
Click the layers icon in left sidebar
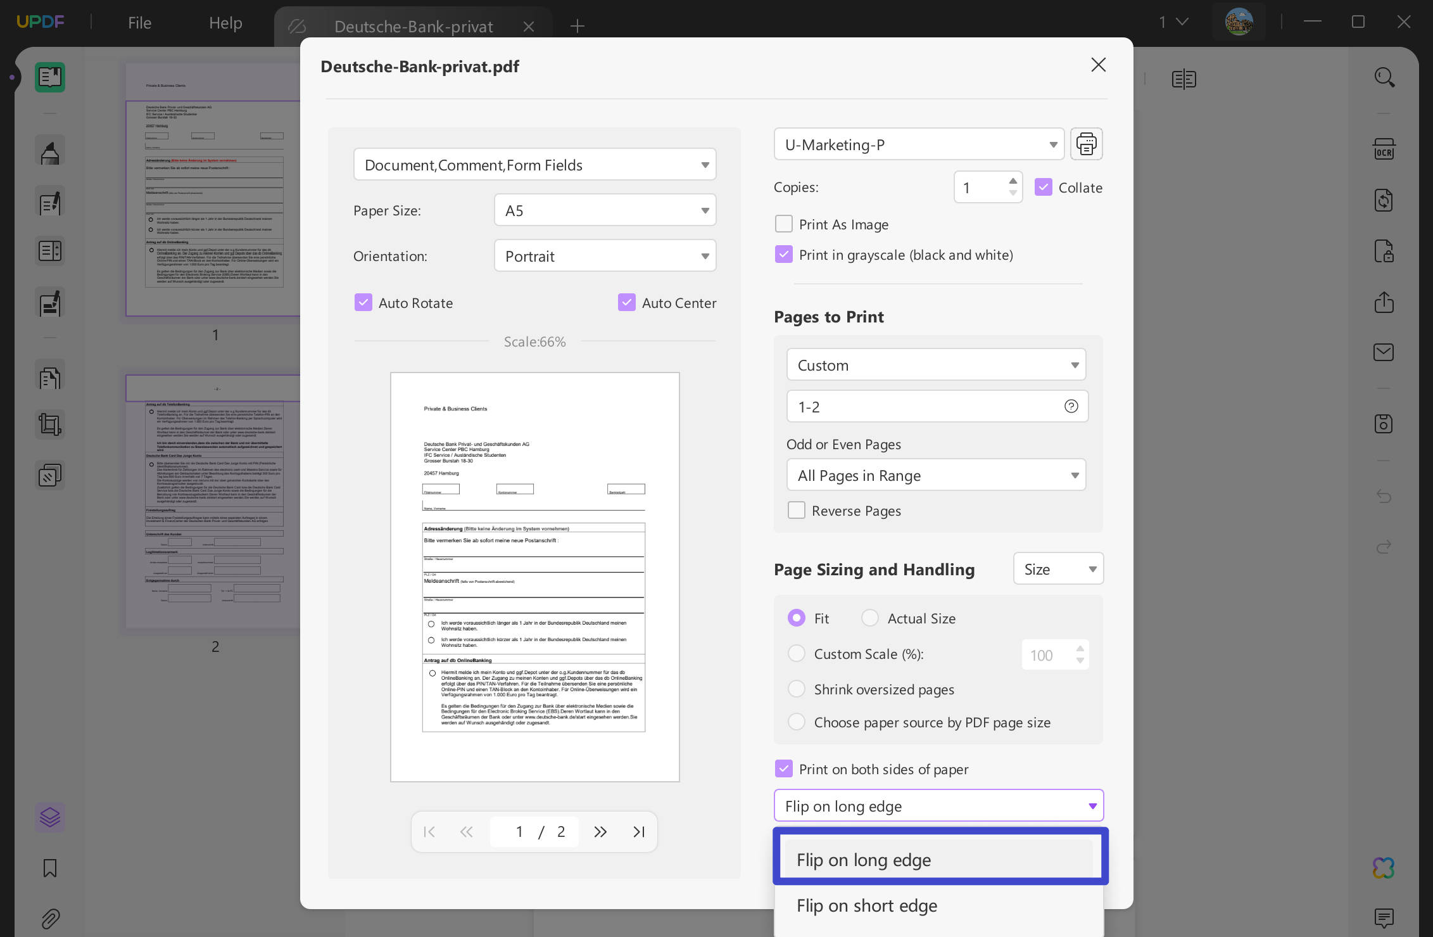50,817
